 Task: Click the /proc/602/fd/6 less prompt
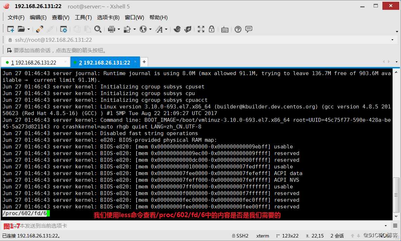(x=25, y=213)
